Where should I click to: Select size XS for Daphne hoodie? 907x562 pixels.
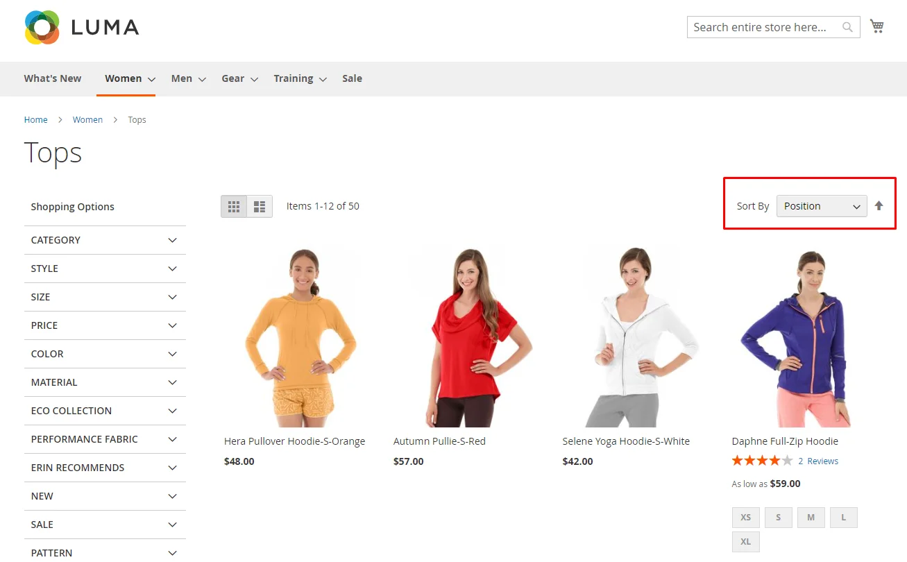(745, 518)
